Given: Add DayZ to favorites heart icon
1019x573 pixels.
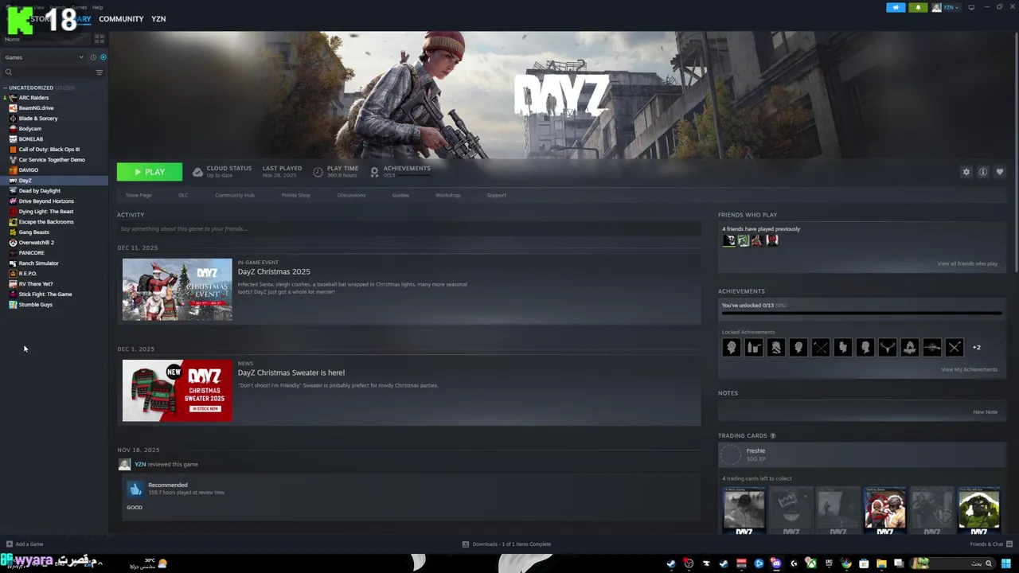Looking at the screenshot, I should click(1000, 172).
